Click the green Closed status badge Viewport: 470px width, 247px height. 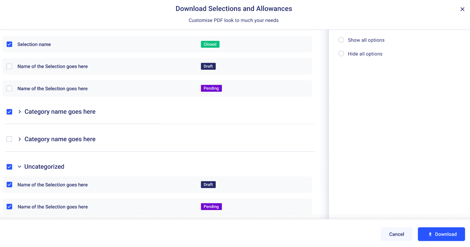pos(210,44)
